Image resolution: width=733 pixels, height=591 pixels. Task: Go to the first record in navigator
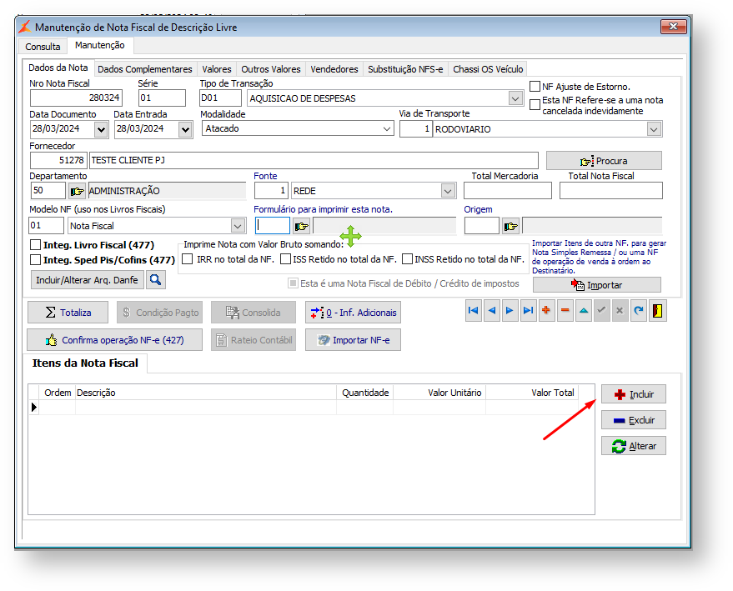474,311
